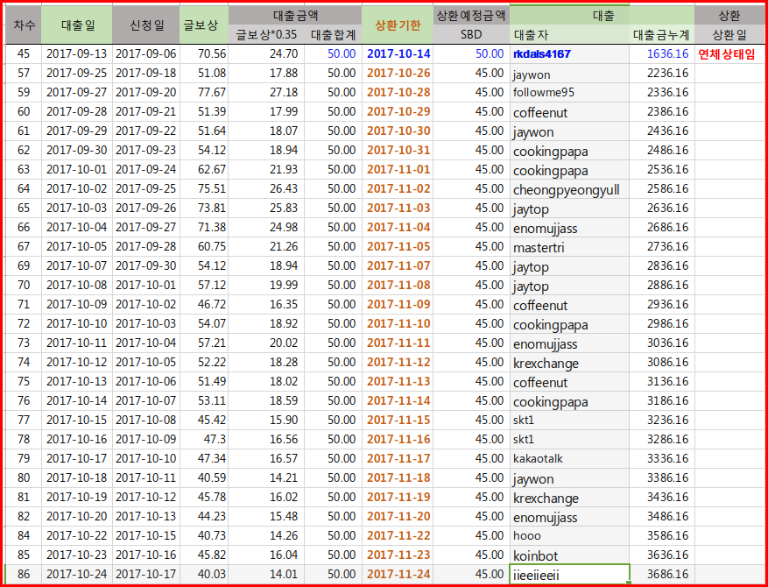Viewport: 768px width, 587px height.
Task: Select cumulative loan cell 3036.16
Action: click(x=662, y=343)
